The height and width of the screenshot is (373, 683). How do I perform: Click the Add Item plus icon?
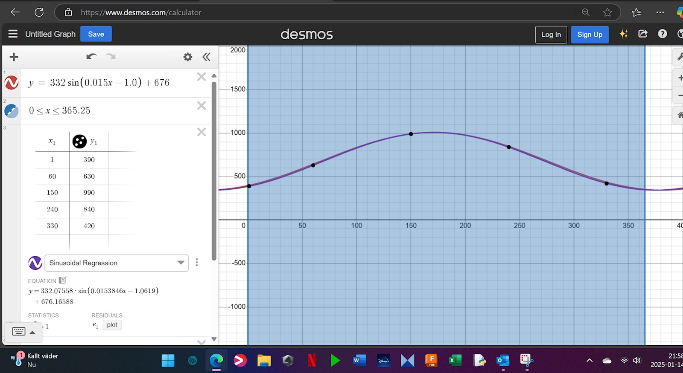point(14,57)
